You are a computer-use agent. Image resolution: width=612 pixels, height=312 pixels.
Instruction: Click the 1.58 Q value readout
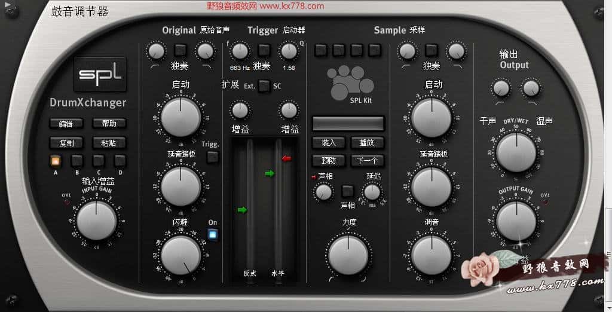(x=289, y=68)
